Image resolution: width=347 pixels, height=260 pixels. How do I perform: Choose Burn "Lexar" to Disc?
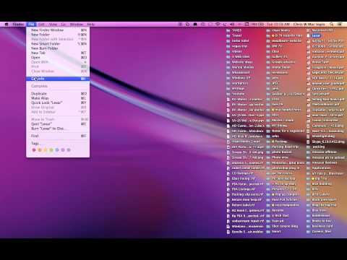click(58, 129)
